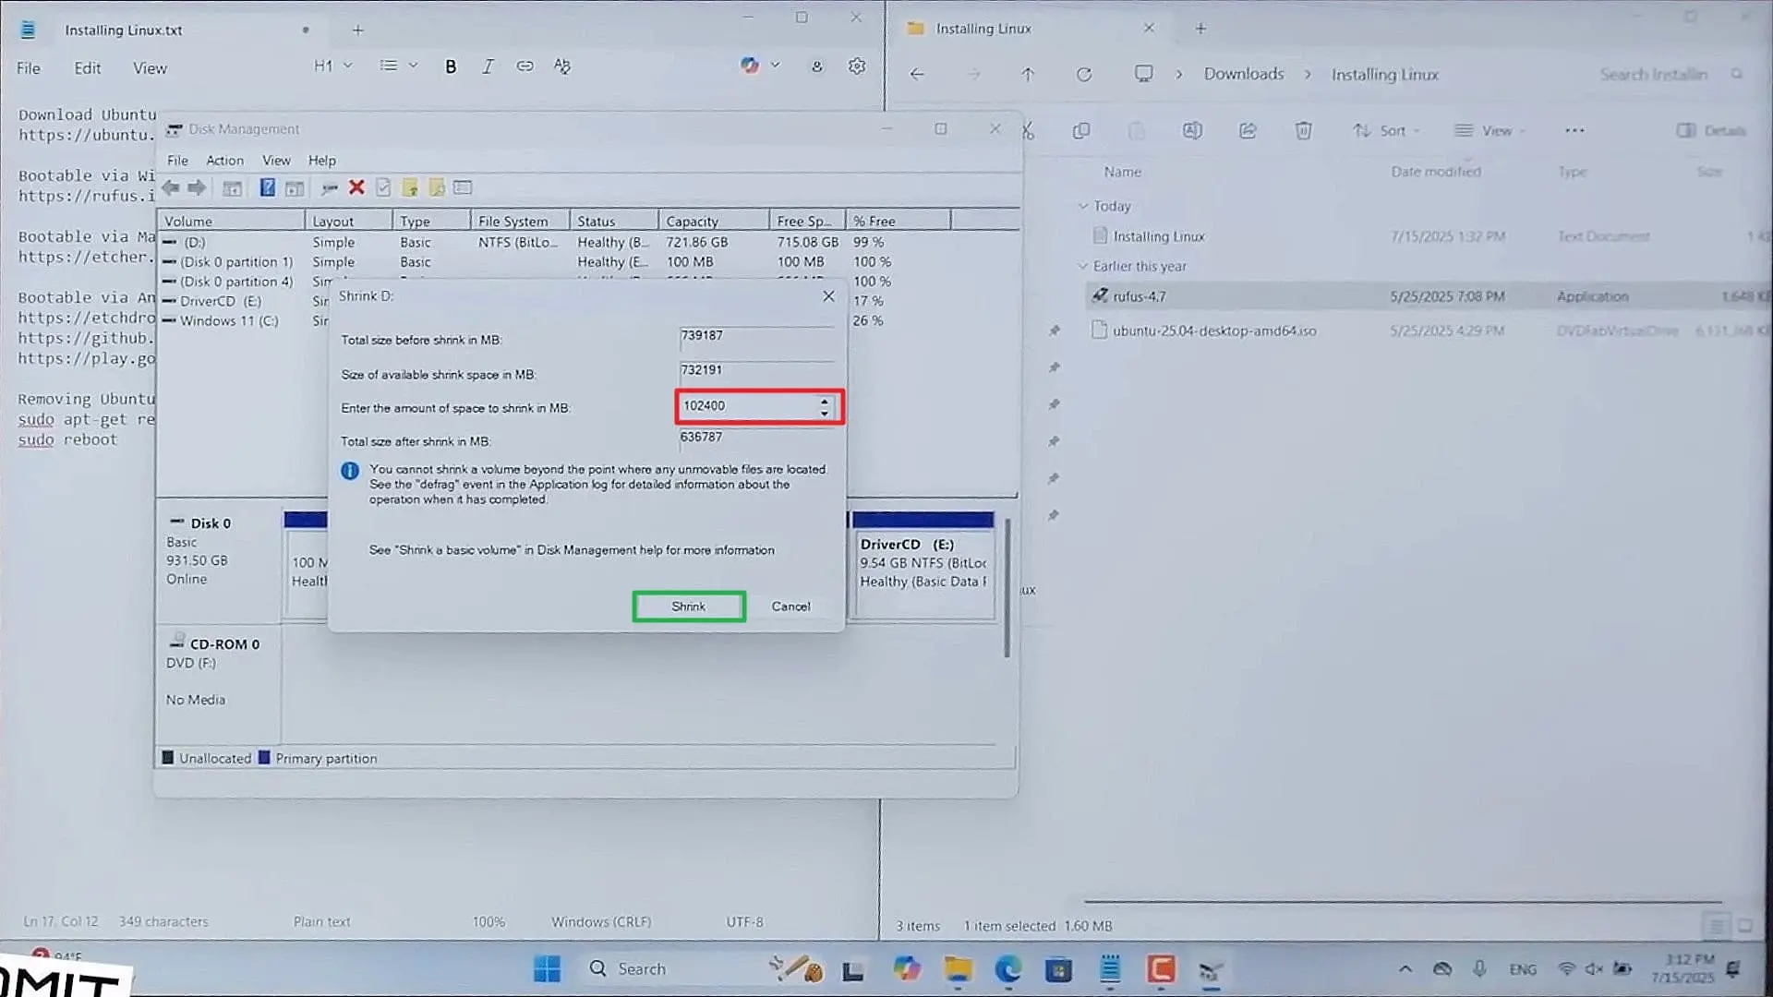1773x997 pixels.
Task: Click the rename icon in Explorer toolbar
Action: point(1192,131)
